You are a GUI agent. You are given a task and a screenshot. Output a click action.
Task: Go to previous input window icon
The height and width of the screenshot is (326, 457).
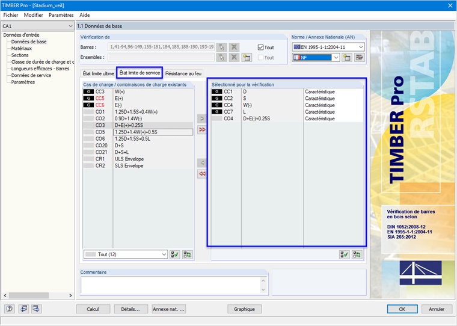point(23,309)
